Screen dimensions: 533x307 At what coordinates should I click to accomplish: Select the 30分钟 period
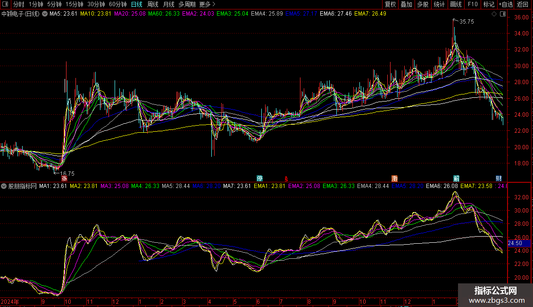pyautogui.click(x=96, y=4)
